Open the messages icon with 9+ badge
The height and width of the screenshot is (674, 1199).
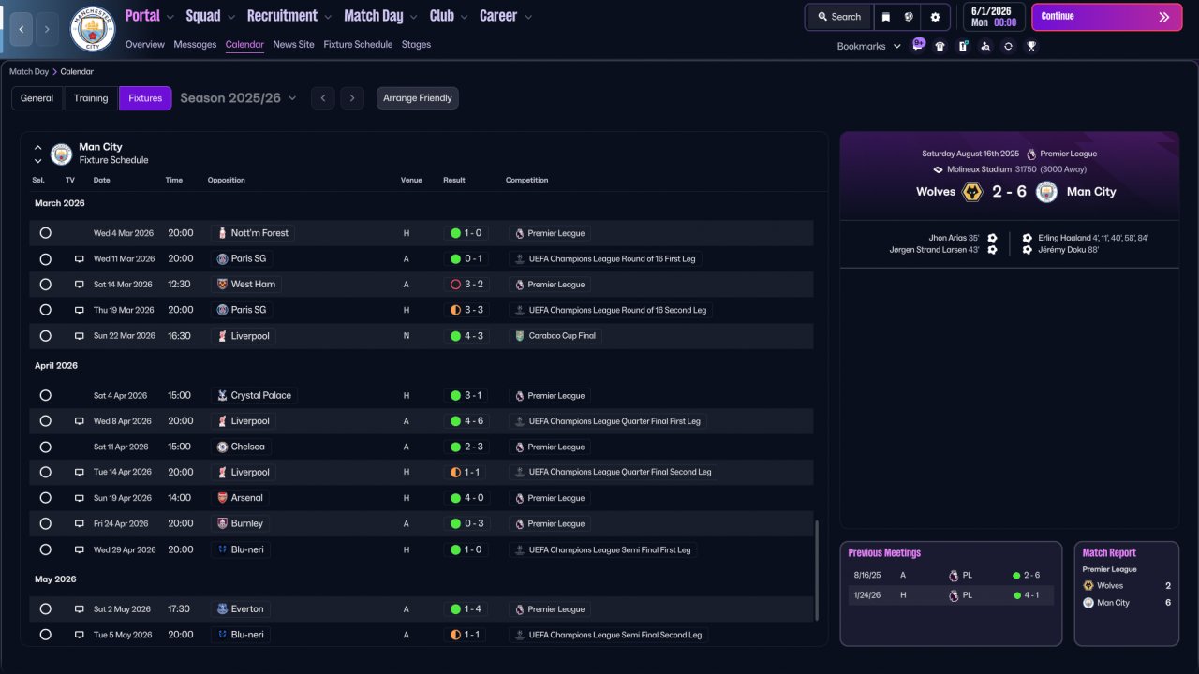tap(918, 45)
